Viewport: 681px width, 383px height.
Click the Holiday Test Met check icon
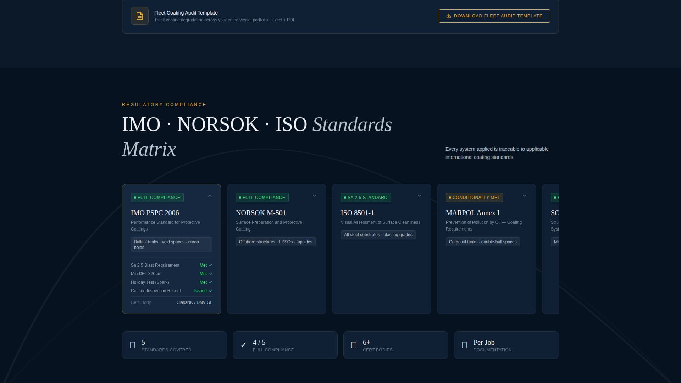click(x=211, y=282)
